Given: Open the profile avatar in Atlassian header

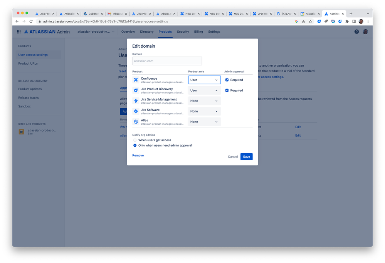Looking at the screenshot, I should click(365, 32).
